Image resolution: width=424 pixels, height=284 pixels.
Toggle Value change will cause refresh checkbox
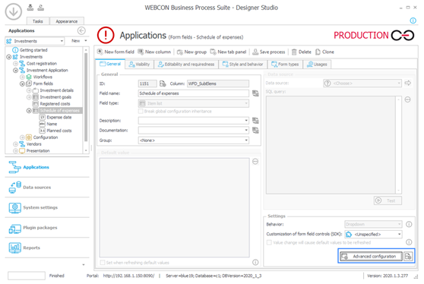coord(269,242)
